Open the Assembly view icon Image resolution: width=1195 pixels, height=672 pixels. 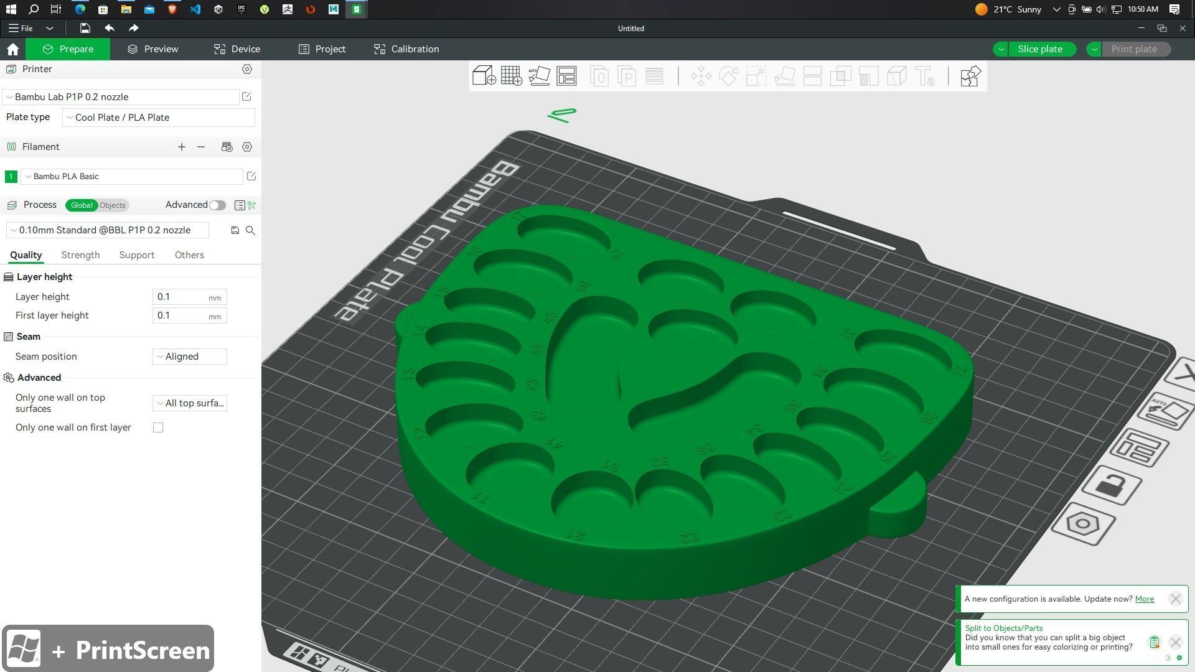(970, 76)
